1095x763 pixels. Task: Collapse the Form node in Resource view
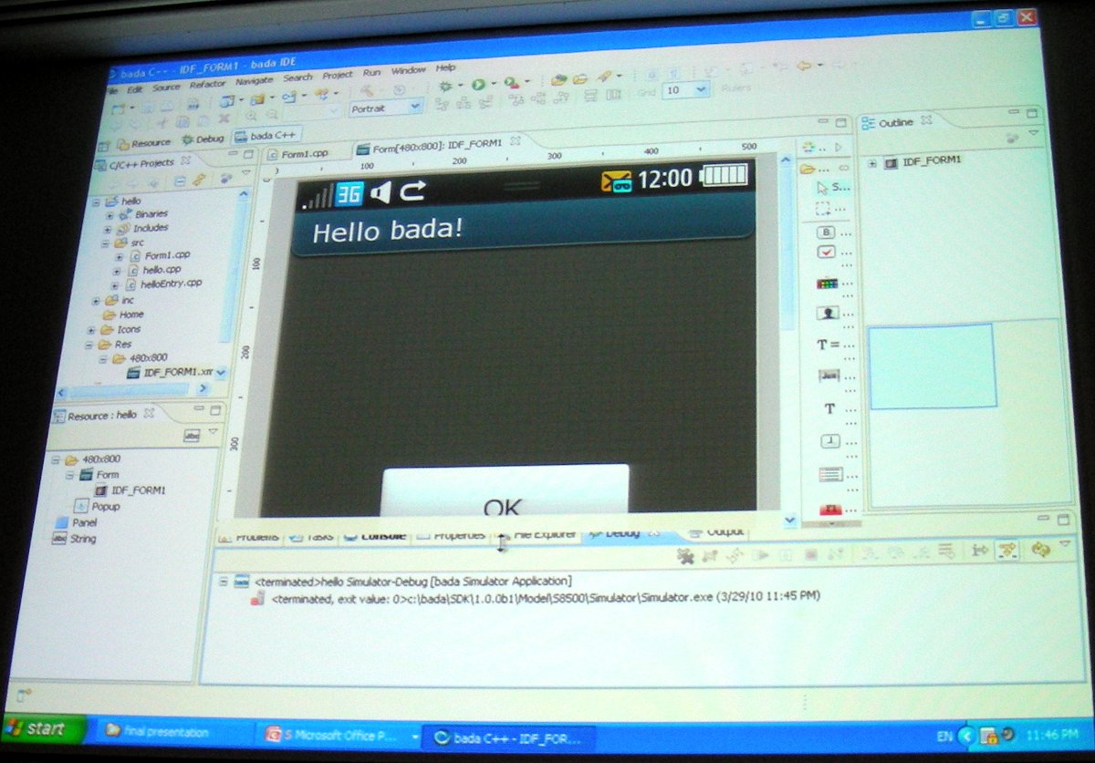tap(68, 476)
